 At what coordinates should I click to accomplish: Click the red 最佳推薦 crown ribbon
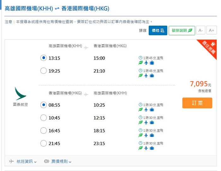pos(207,48)
